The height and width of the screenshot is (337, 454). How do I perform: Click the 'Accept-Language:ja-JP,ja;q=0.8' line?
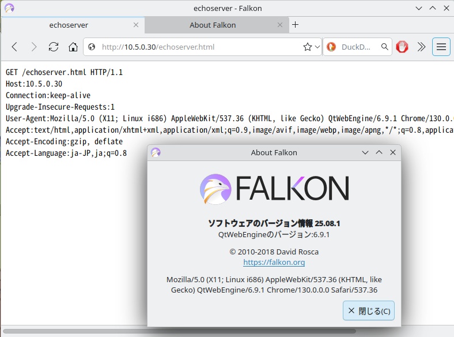coord(66,153)
